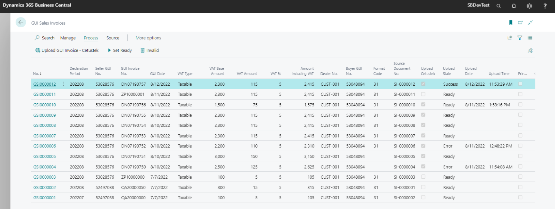Click the Upload State column header

449,71
